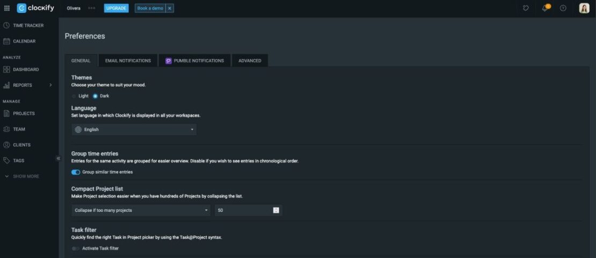
Task: Open Collapse if too many projects dropdown
Action: coord(141,210)
